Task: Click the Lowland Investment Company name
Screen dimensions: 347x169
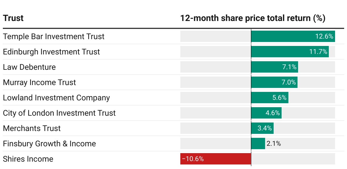Action: tap(56, 98)
